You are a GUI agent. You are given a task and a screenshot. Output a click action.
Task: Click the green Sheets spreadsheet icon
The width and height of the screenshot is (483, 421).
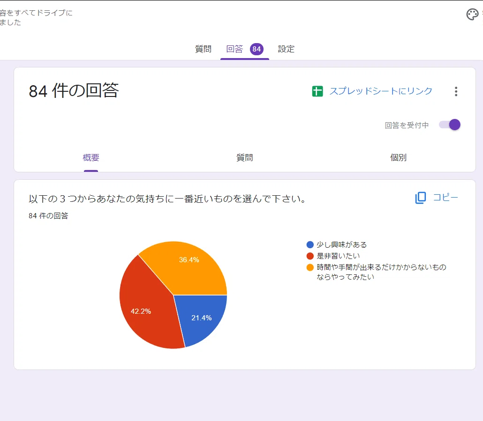click(317, 91)
